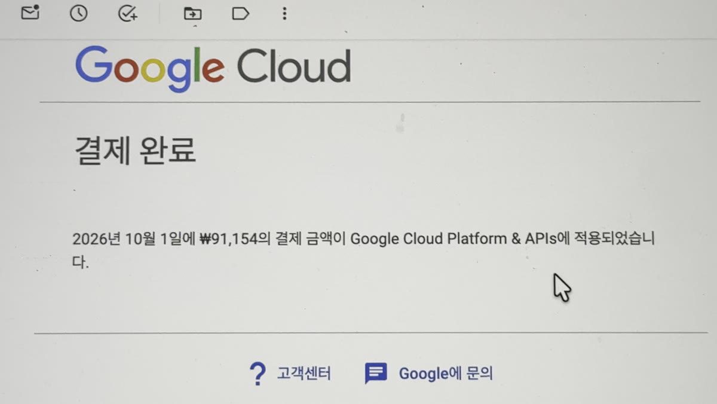717x404 pixels.
Task: Snooze this email with the clock icon
Action: (x=78, y=13)
